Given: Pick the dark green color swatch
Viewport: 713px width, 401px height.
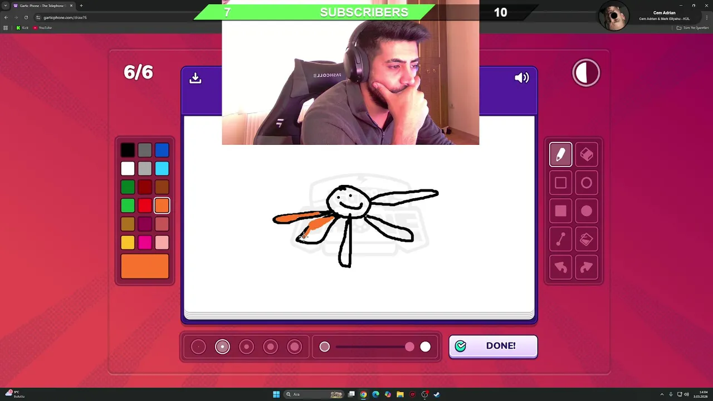Looking at the screenshot, I should pos(128,187).
